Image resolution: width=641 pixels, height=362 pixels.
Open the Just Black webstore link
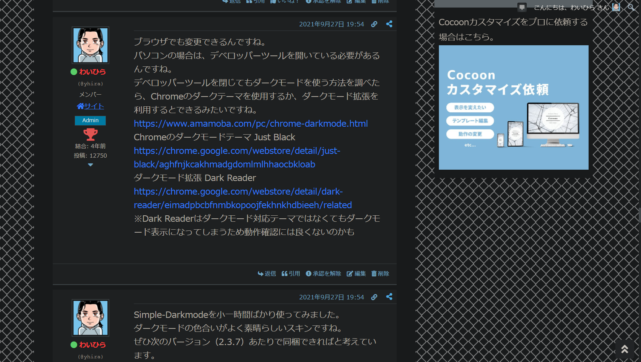pos(237,158)
